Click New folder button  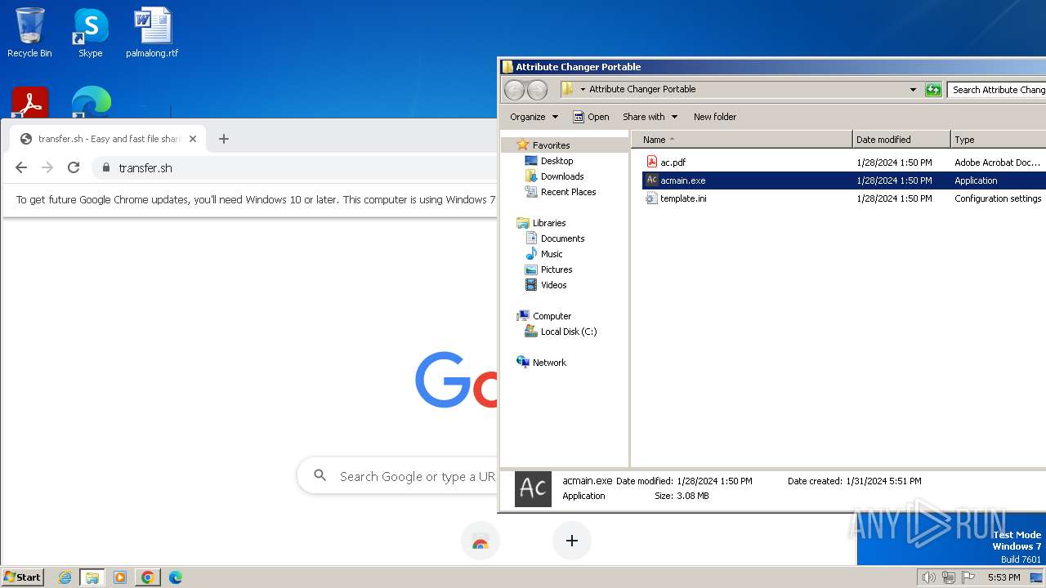click(x=715, y=117)
